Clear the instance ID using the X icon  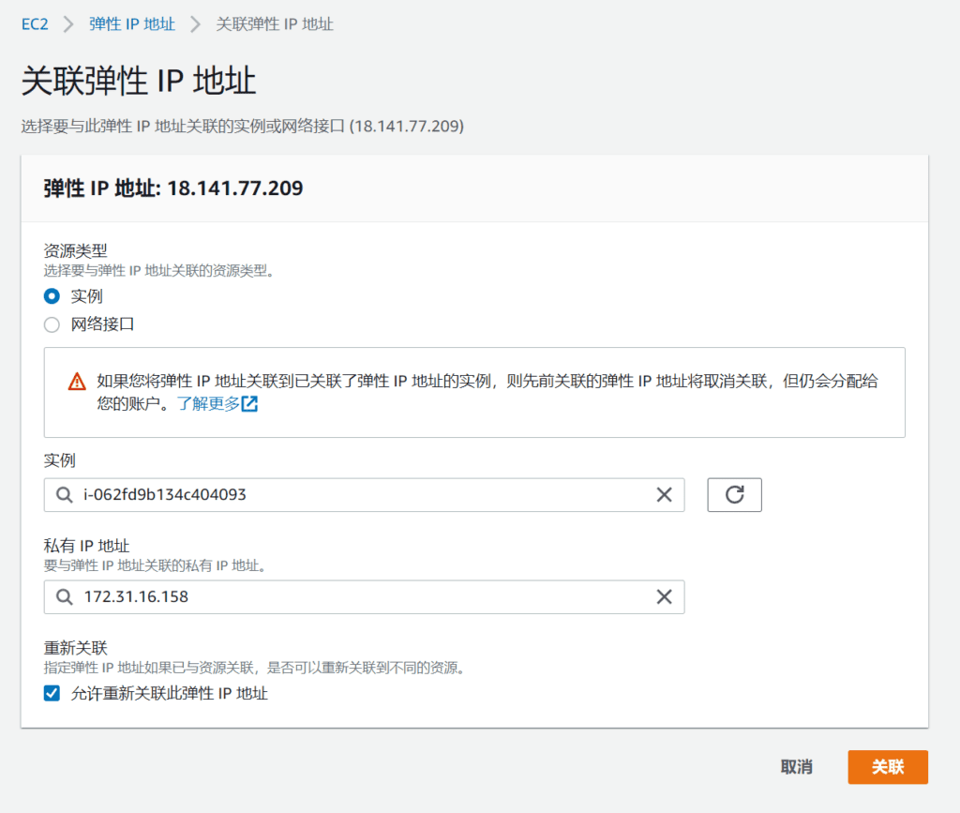665,495
